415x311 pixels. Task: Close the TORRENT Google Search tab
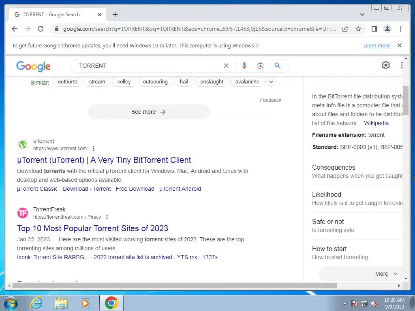100,15
